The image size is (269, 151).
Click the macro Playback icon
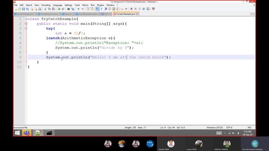point(140,9)
